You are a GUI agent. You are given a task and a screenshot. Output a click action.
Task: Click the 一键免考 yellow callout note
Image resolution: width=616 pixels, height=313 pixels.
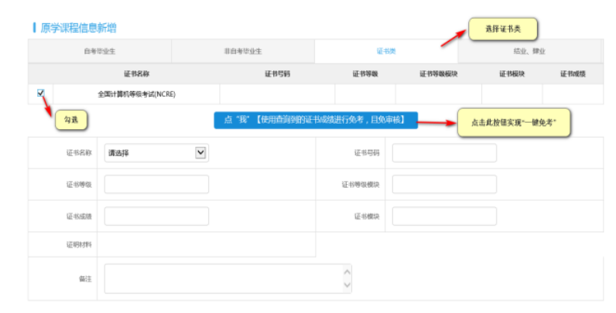click(514, 123)
